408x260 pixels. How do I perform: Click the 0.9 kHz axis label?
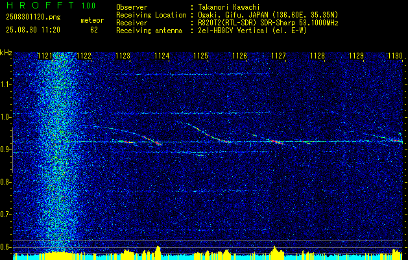[5, 149]
